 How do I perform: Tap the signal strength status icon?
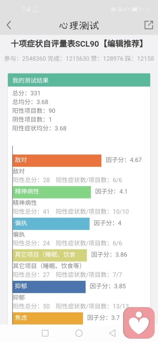(x=26, y=9)
